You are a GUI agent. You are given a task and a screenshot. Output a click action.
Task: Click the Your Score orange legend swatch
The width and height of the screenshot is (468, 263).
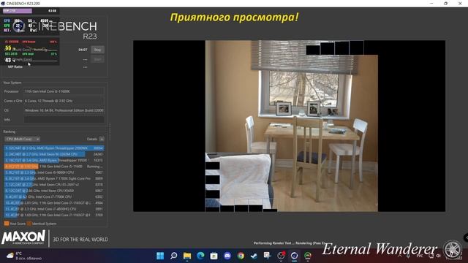(7, 224)
